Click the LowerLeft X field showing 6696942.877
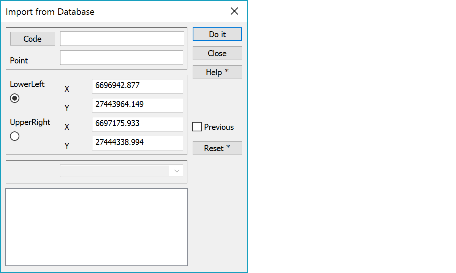Image resolution: width=456 pixels, height=273 pixels. coord(137,86)
